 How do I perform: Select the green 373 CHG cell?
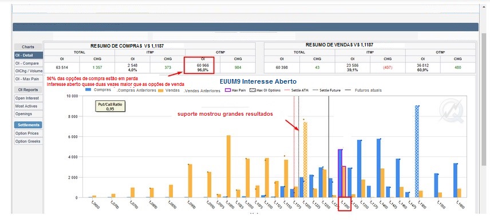point(168,68)
